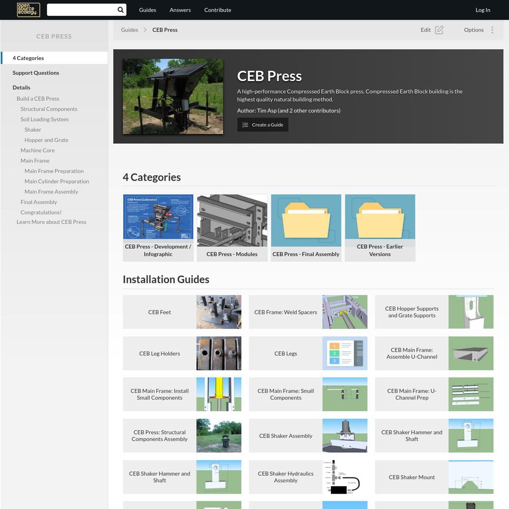Jump to Hopper and Grate section
The width and height of the screenshot is (509, 509).
click(x=46, y=140)
